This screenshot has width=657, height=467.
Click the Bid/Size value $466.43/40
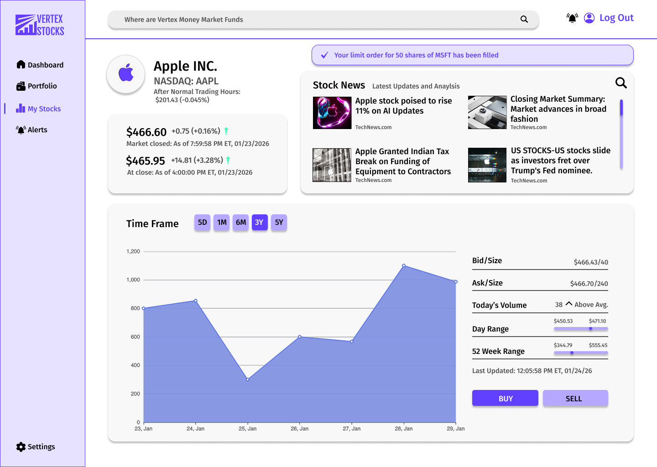591,262
